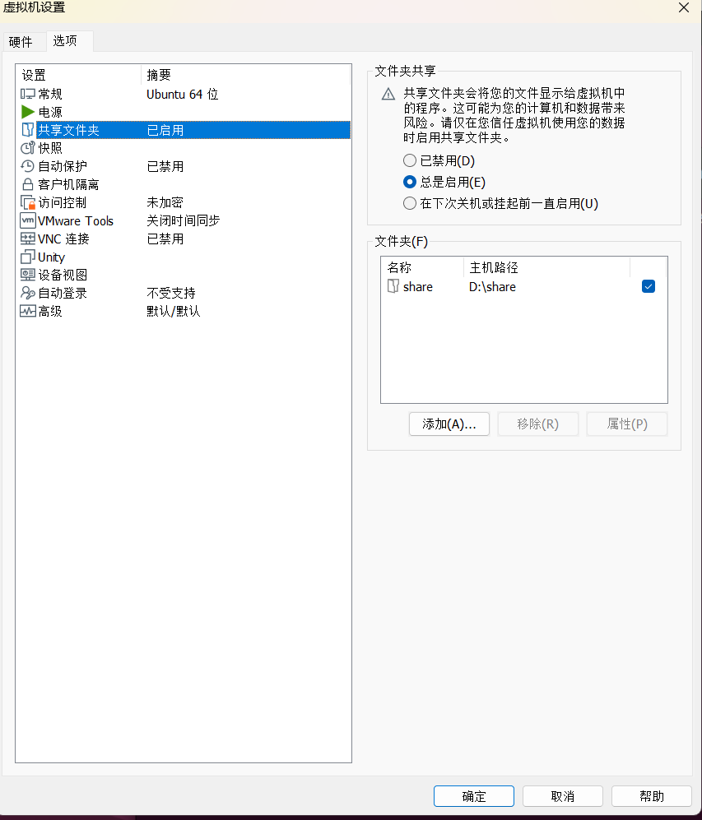Click the 名称 column header
Viewport: 702px width, 820px height.
[x=423, y=267]
